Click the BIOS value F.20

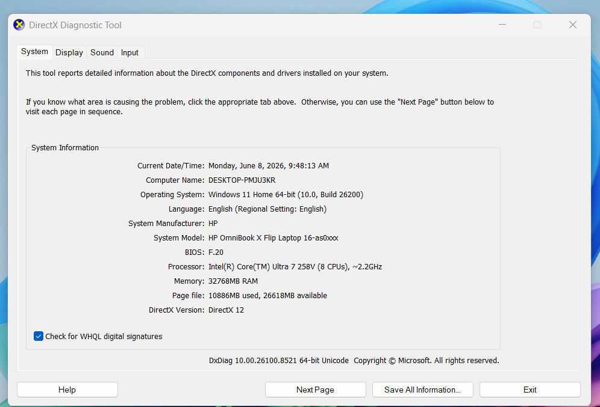216,252
